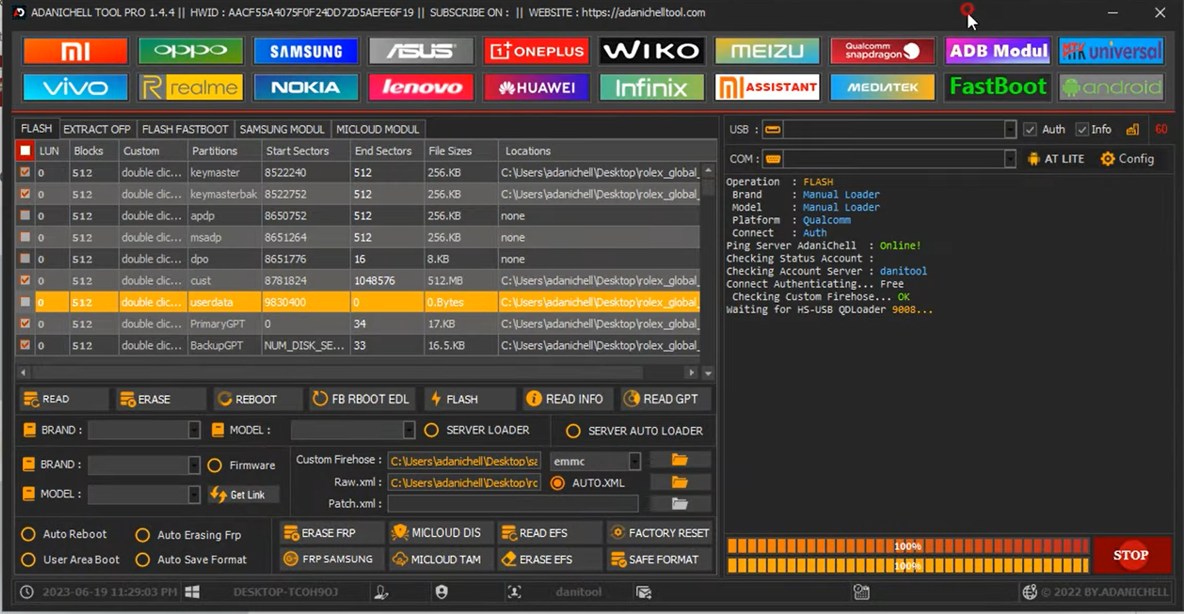The image size is (1184, 614).
Task: Select the Lenovo brand tile
Action: click(421, 87)
